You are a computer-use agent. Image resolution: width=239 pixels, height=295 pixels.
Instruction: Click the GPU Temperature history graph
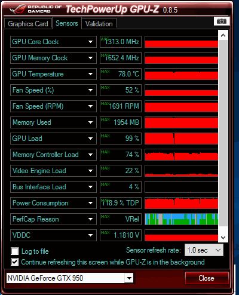click(x=181, y=74)
